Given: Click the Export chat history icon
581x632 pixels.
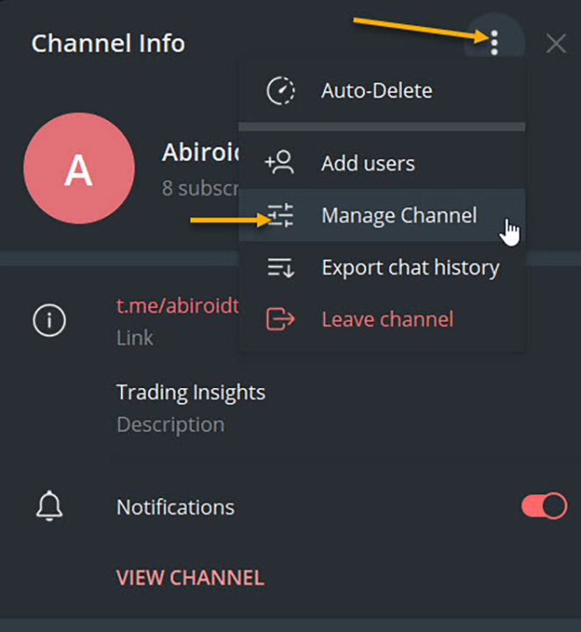Looking at the screenshot, I should coord(280,268).
